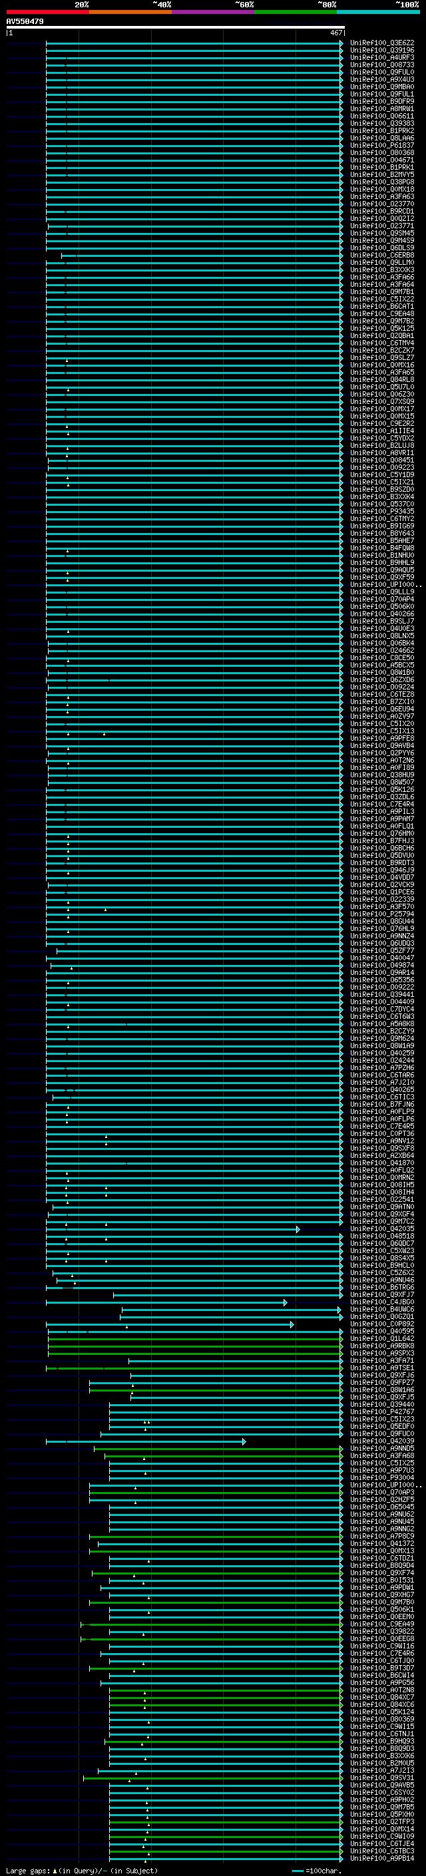Select the query name AV550479
The width and height of the screenshot is (426, 1876).
pos(25,21)
